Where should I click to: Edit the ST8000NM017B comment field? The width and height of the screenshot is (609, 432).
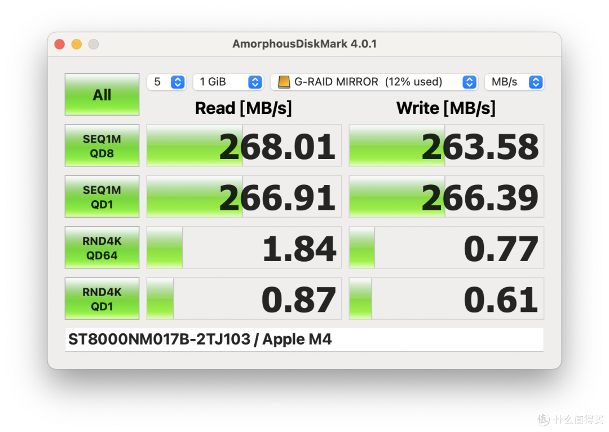coord(304,339)
